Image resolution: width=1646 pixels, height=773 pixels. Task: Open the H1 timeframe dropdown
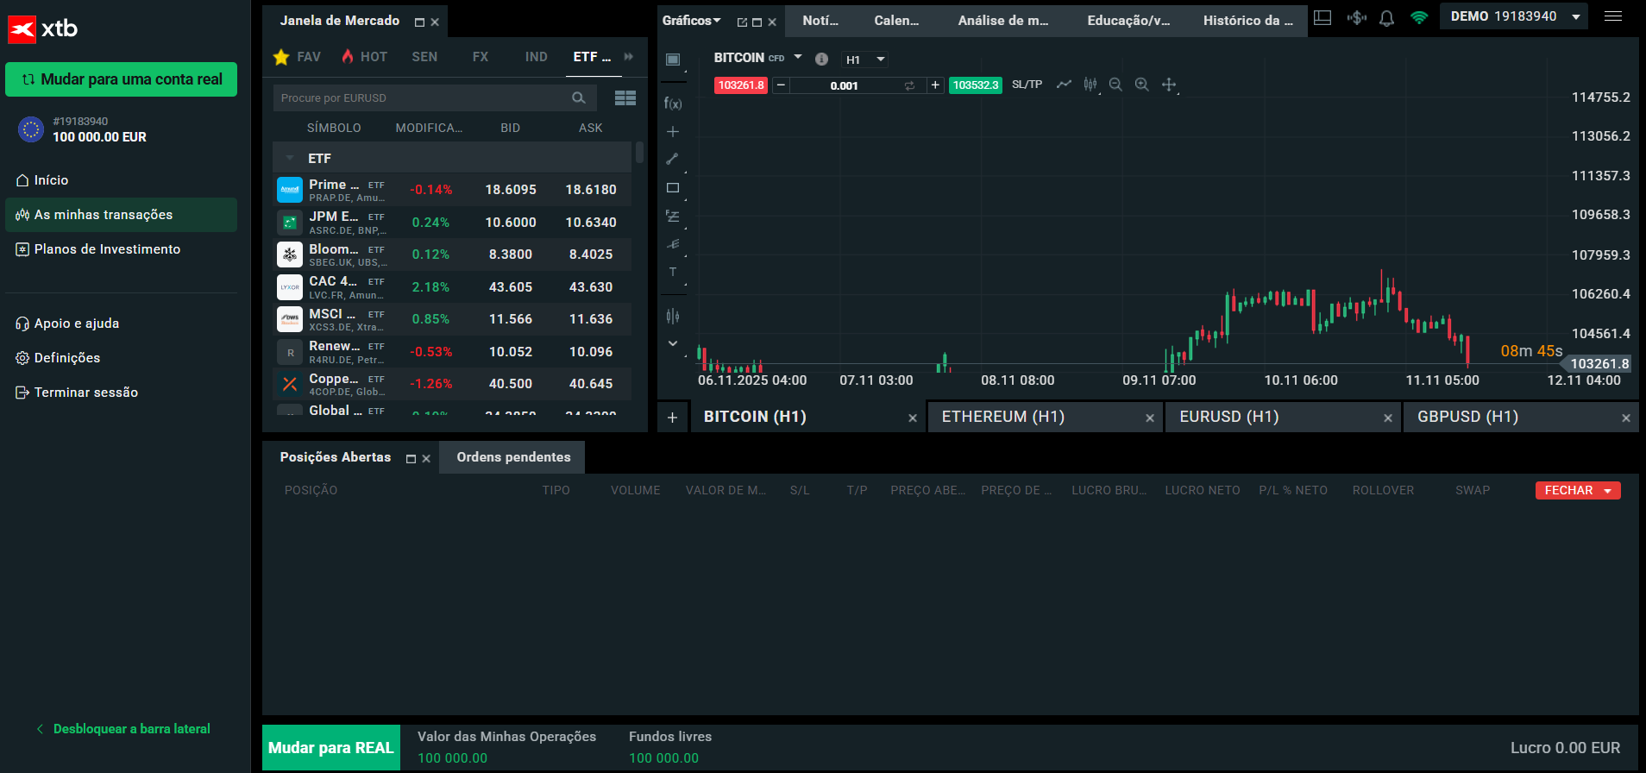[864, 60]
